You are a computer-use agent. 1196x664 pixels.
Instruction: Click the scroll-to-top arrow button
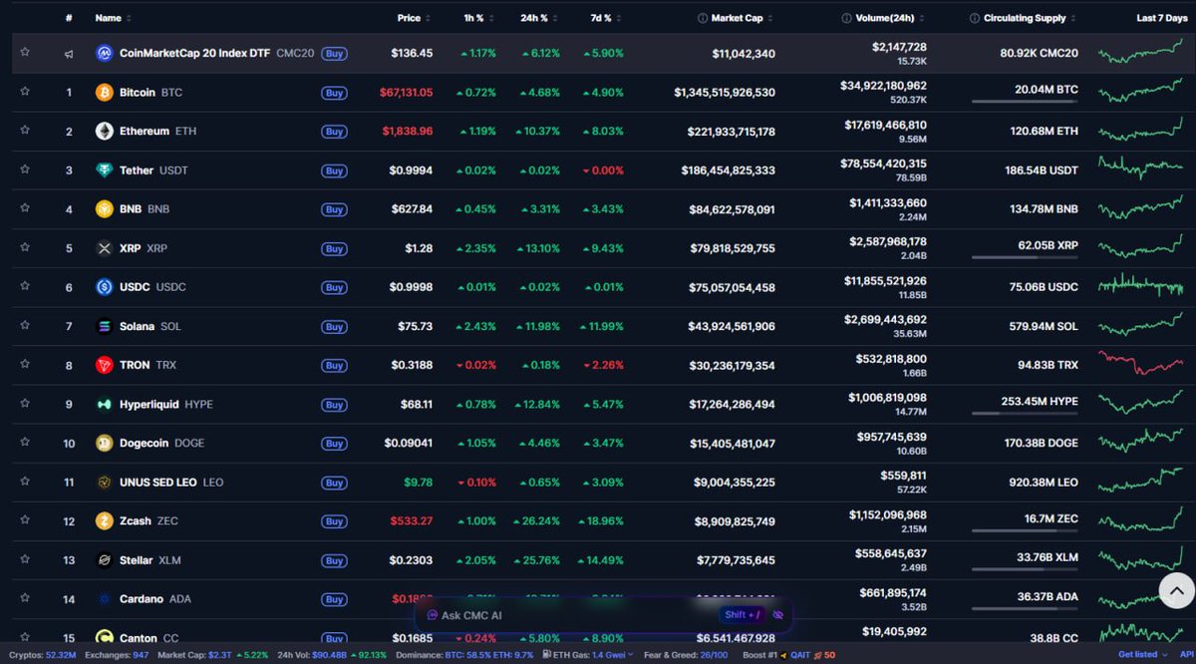[1176, 591]
